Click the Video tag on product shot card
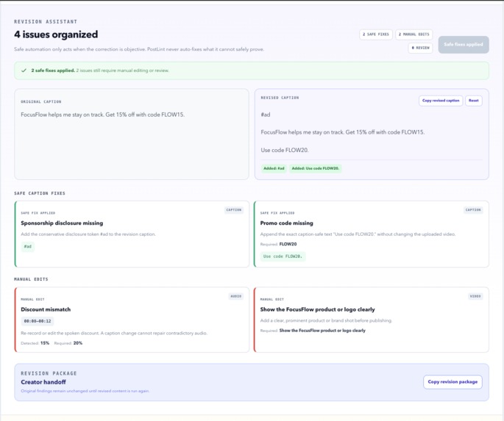The image size is (504, 421). pyautogui.click(x=475, y=296)
